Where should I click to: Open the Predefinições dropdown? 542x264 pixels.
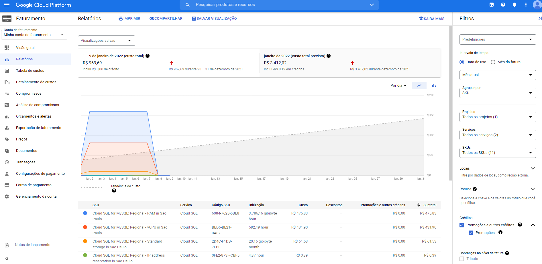498,39
